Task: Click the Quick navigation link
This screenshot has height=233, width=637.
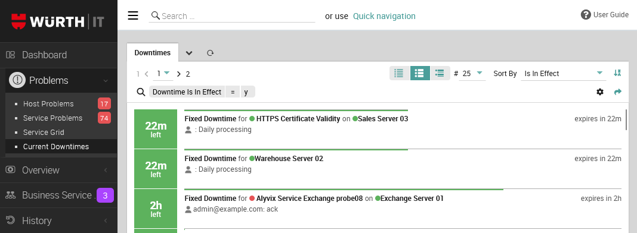Action: click(384, 16)
